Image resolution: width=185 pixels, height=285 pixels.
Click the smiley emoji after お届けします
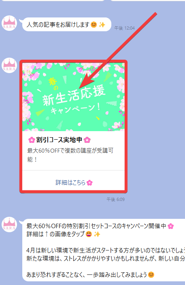click(x=94, y=24)
